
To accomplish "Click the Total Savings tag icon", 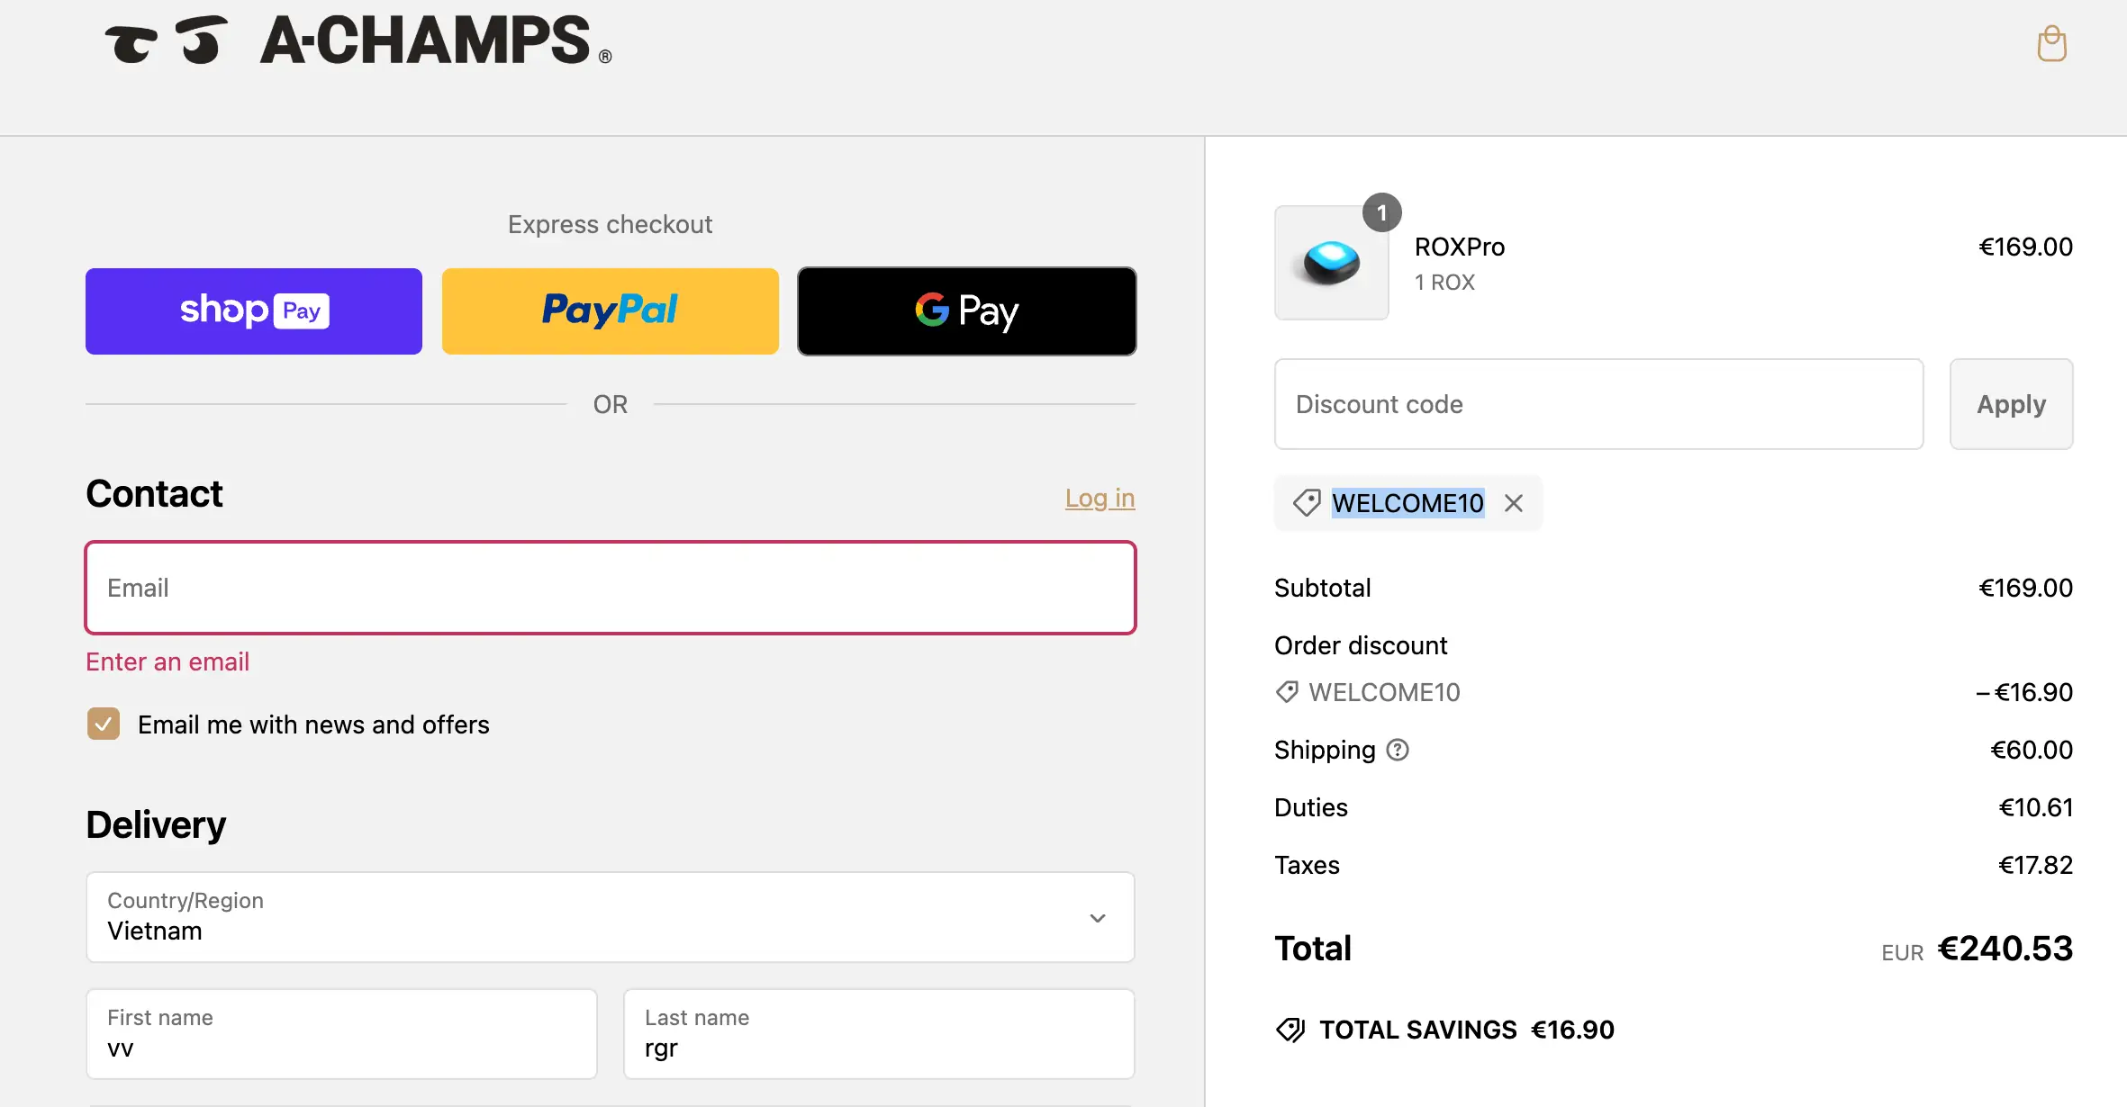I will 1290,1030.
